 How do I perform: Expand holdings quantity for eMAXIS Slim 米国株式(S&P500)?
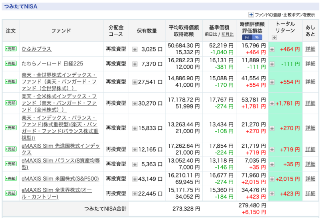tap(135, 179)
